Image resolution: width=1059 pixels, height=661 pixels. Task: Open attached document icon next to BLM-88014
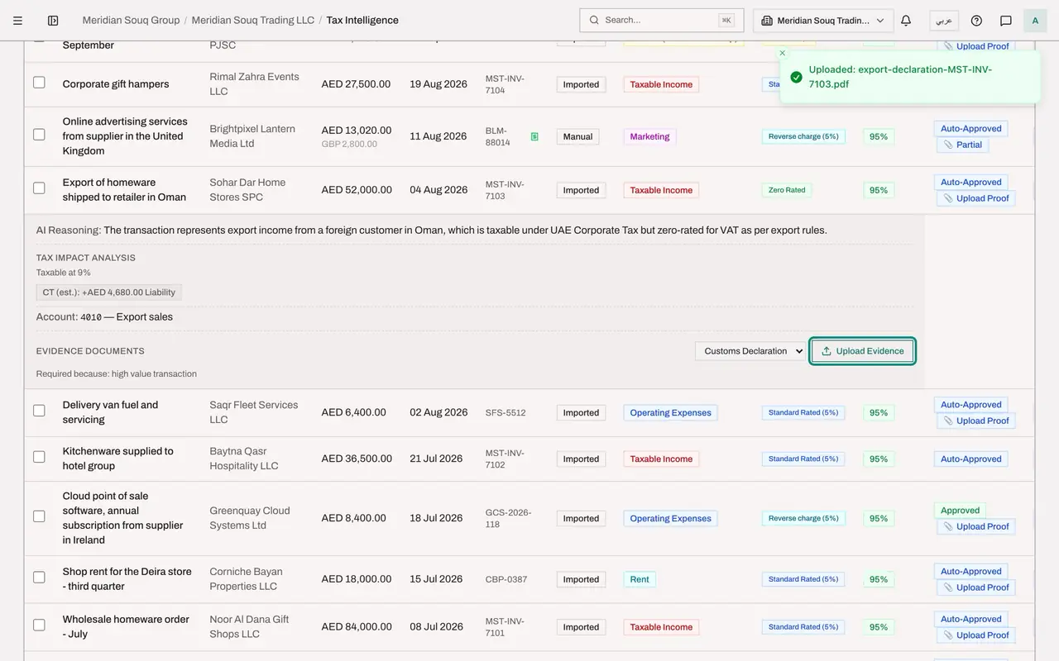pos(534,136)
